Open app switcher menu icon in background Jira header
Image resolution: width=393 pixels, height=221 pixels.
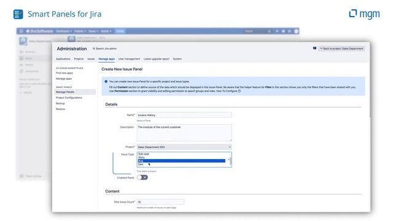(21, 31)
